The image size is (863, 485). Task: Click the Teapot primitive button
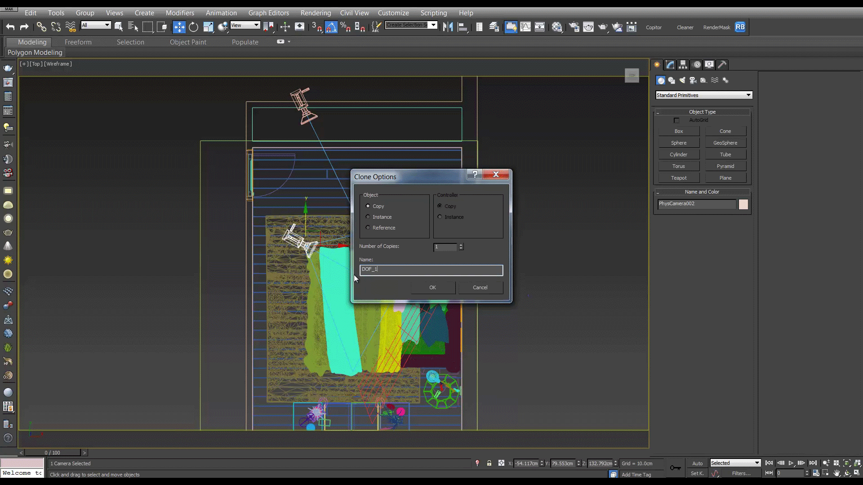pos(679,178)
